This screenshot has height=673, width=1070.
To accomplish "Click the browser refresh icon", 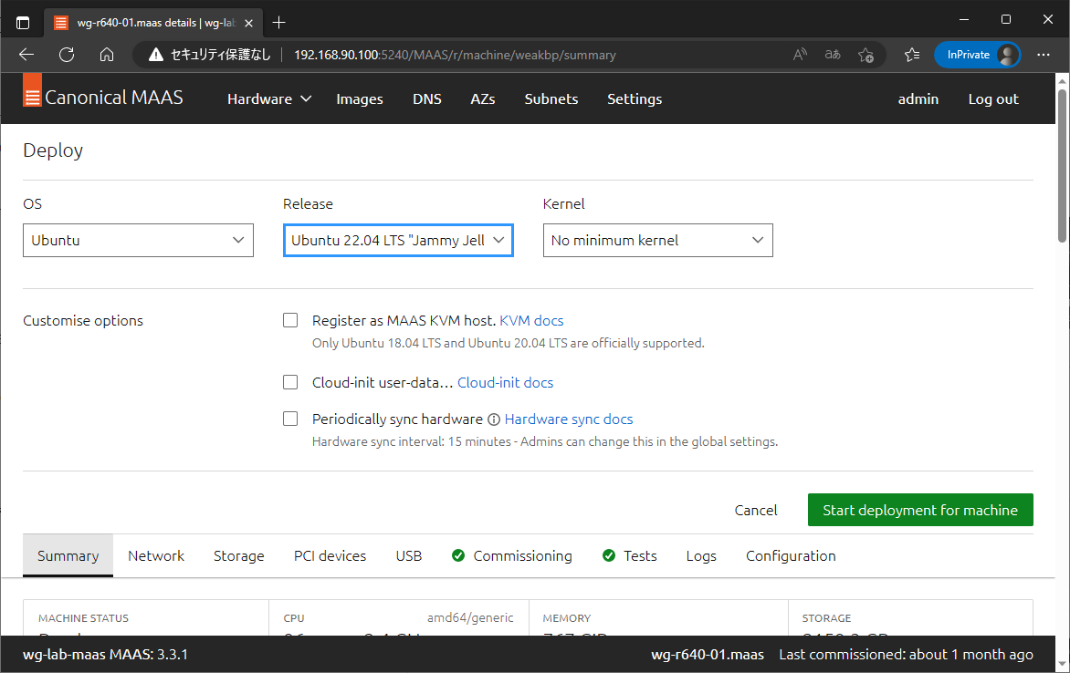I will click(x=66, y=55).
